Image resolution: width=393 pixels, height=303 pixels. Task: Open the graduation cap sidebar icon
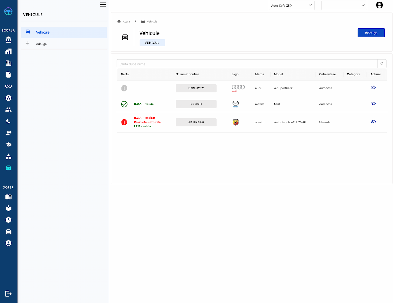click(x=9, y=144)
